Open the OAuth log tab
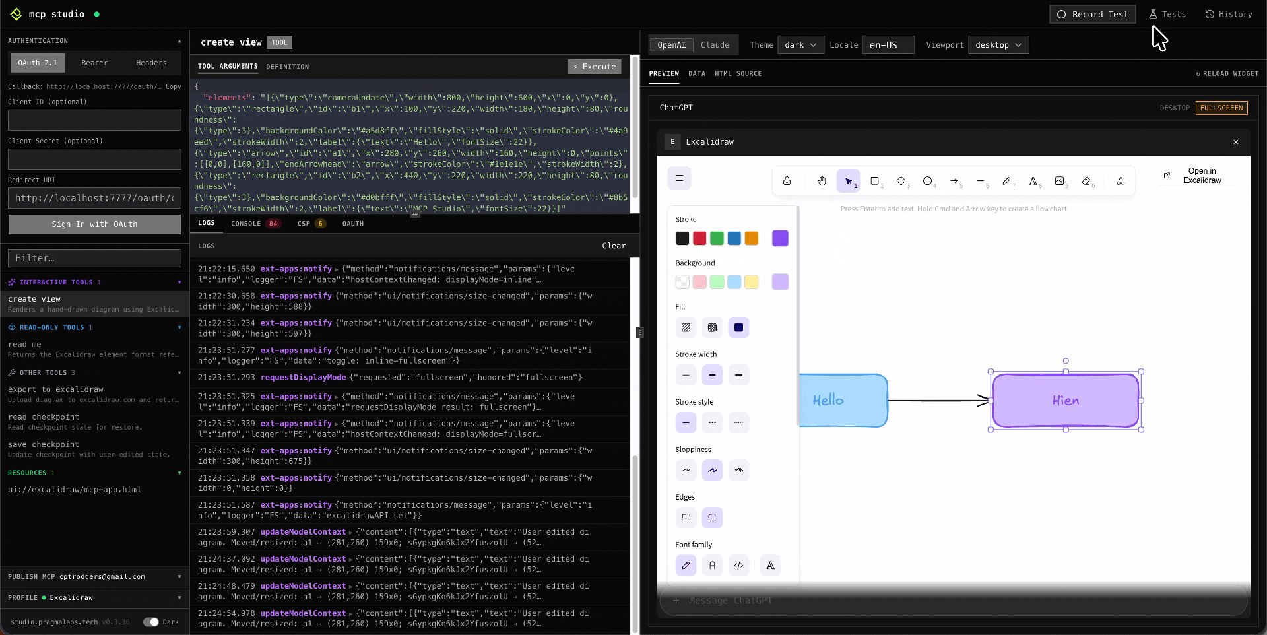This screenshot has width=1267, height=635. [352, 224]
